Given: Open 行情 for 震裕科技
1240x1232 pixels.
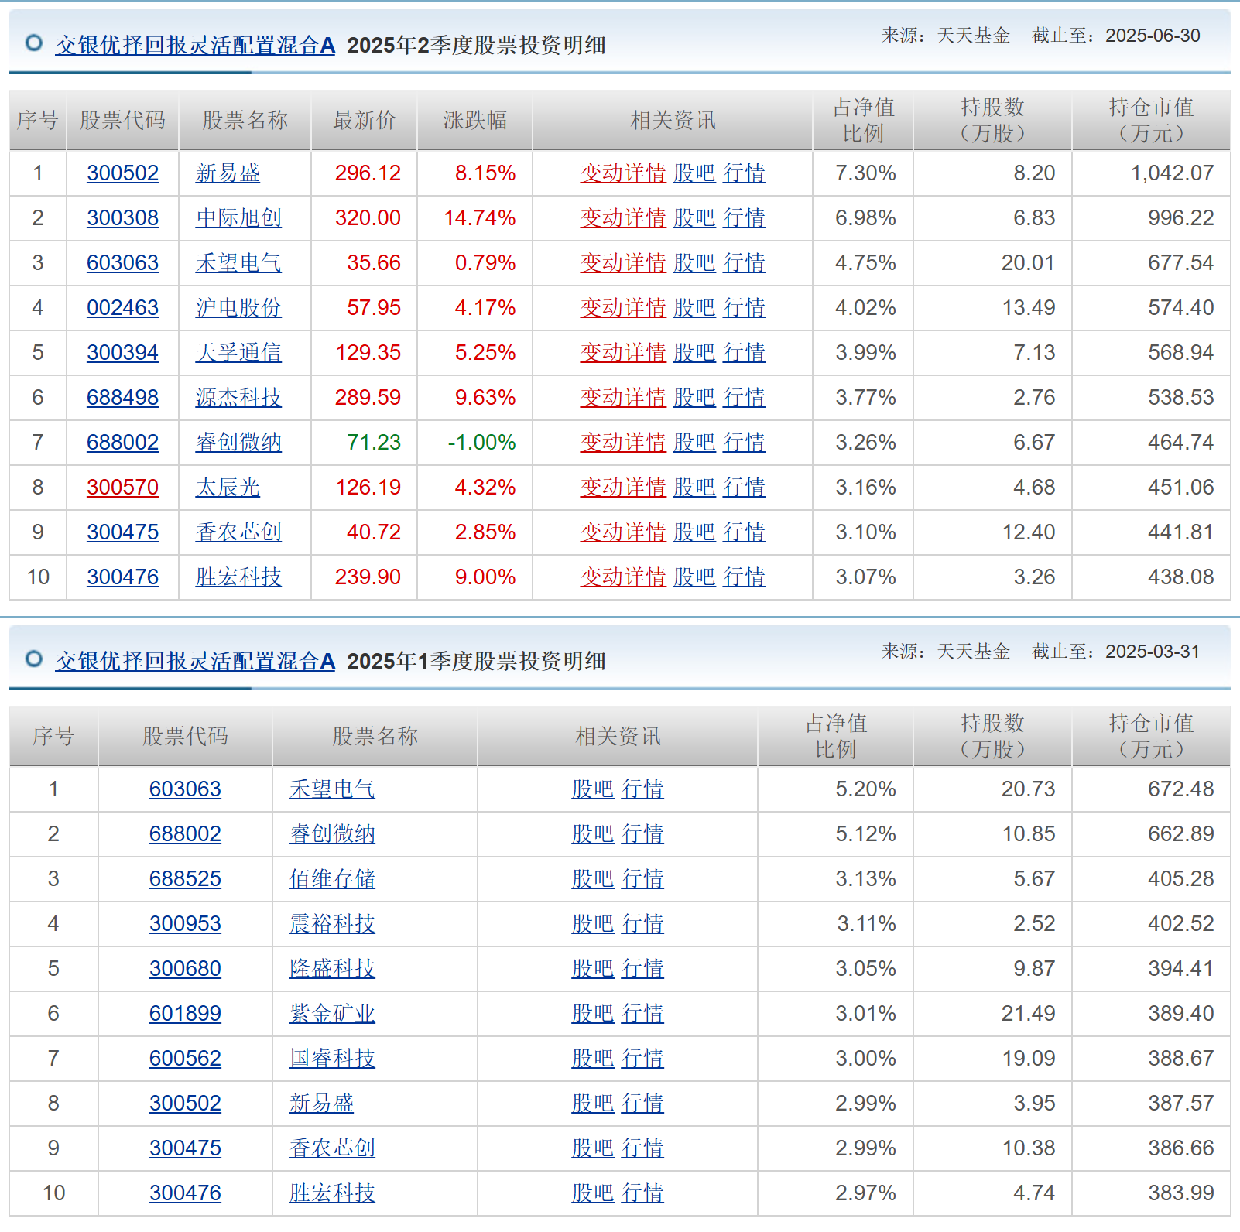Looking at the screenshot, I should (642, 924).
